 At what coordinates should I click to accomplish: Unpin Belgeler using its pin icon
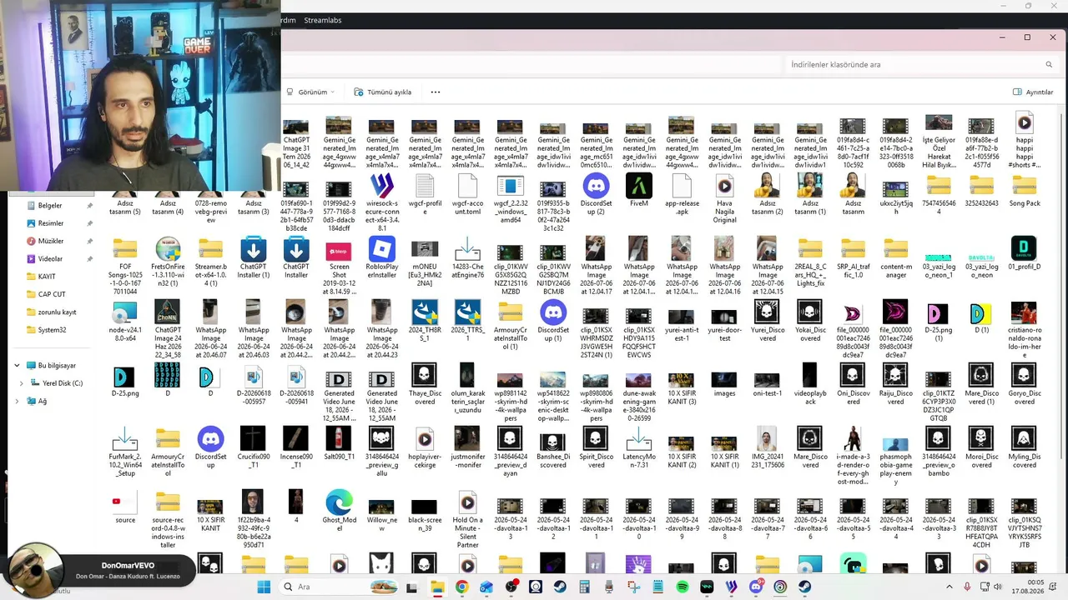click(89, 205)
